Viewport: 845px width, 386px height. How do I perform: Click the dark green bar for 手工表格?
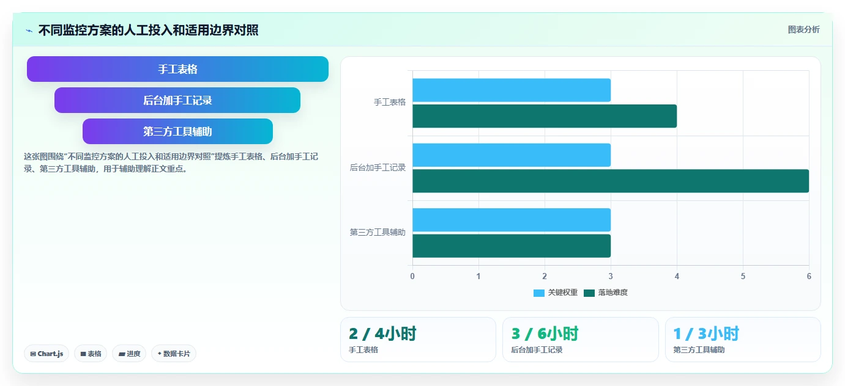545,116
